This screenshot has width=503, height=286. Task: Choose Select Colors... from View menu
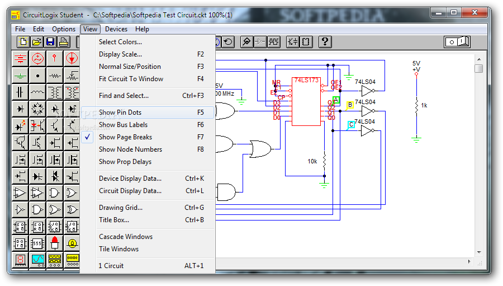pos(147,42)
